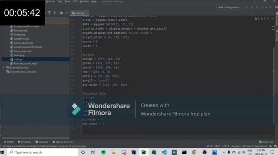278x156 pixels.
Task: Open the 4 spaces indent selector
Action: pos(236,146)
